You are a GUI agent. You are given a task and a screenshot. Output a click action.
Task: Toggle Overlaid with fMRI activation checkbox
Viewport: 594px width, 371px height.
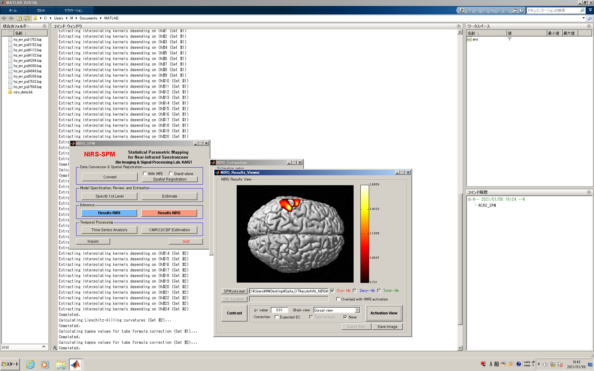[x=338, y=299]
